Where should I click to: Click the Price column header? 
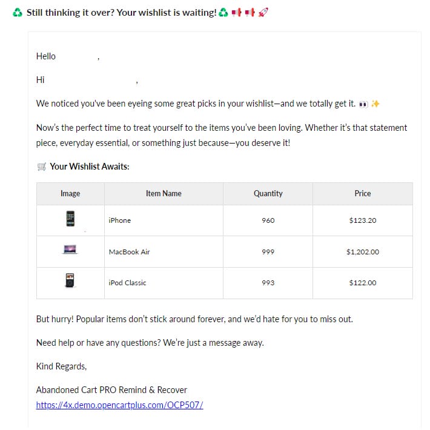363,194
